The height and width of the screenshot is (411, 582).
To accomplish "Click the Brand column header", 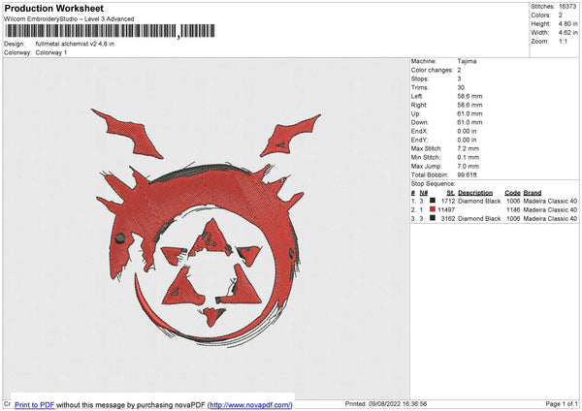I will (x=533, y=193).
